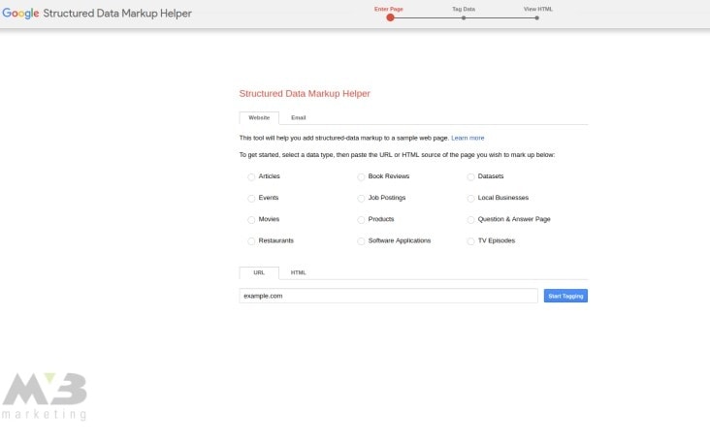Select the Events radio button
710x443 pixels.
[x=251, y=198]
